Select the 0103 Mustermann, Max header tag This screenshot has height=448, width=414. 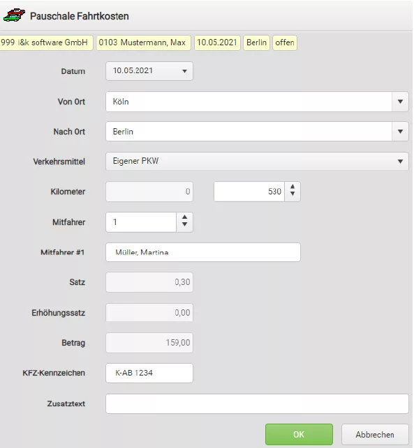[143, 43]
